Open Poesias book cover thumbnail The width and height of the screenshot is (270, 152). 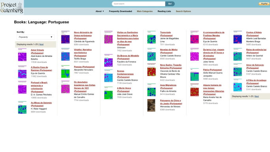[65, 71]
